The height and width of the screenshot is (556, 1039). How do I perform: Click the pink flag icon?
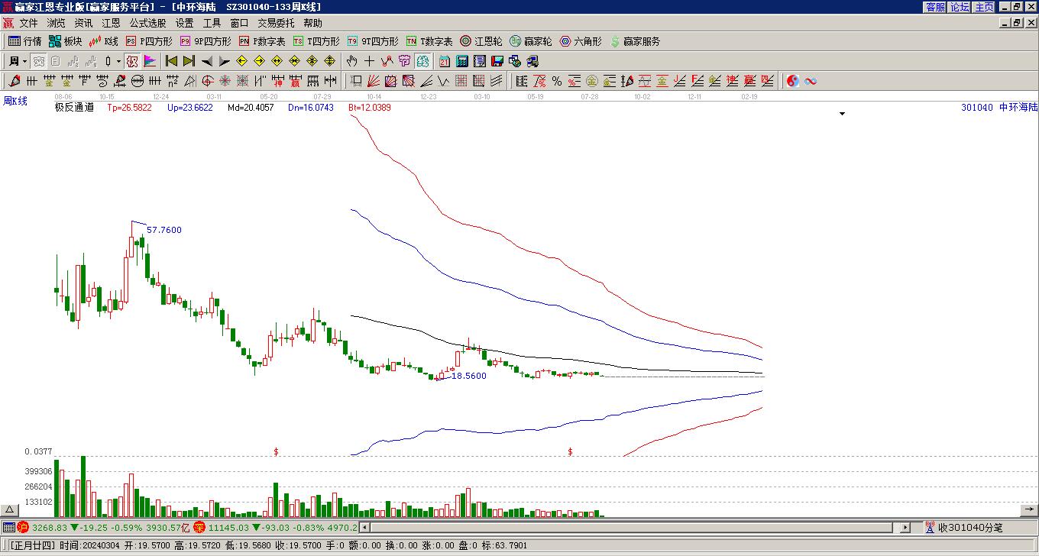(150, 61)
